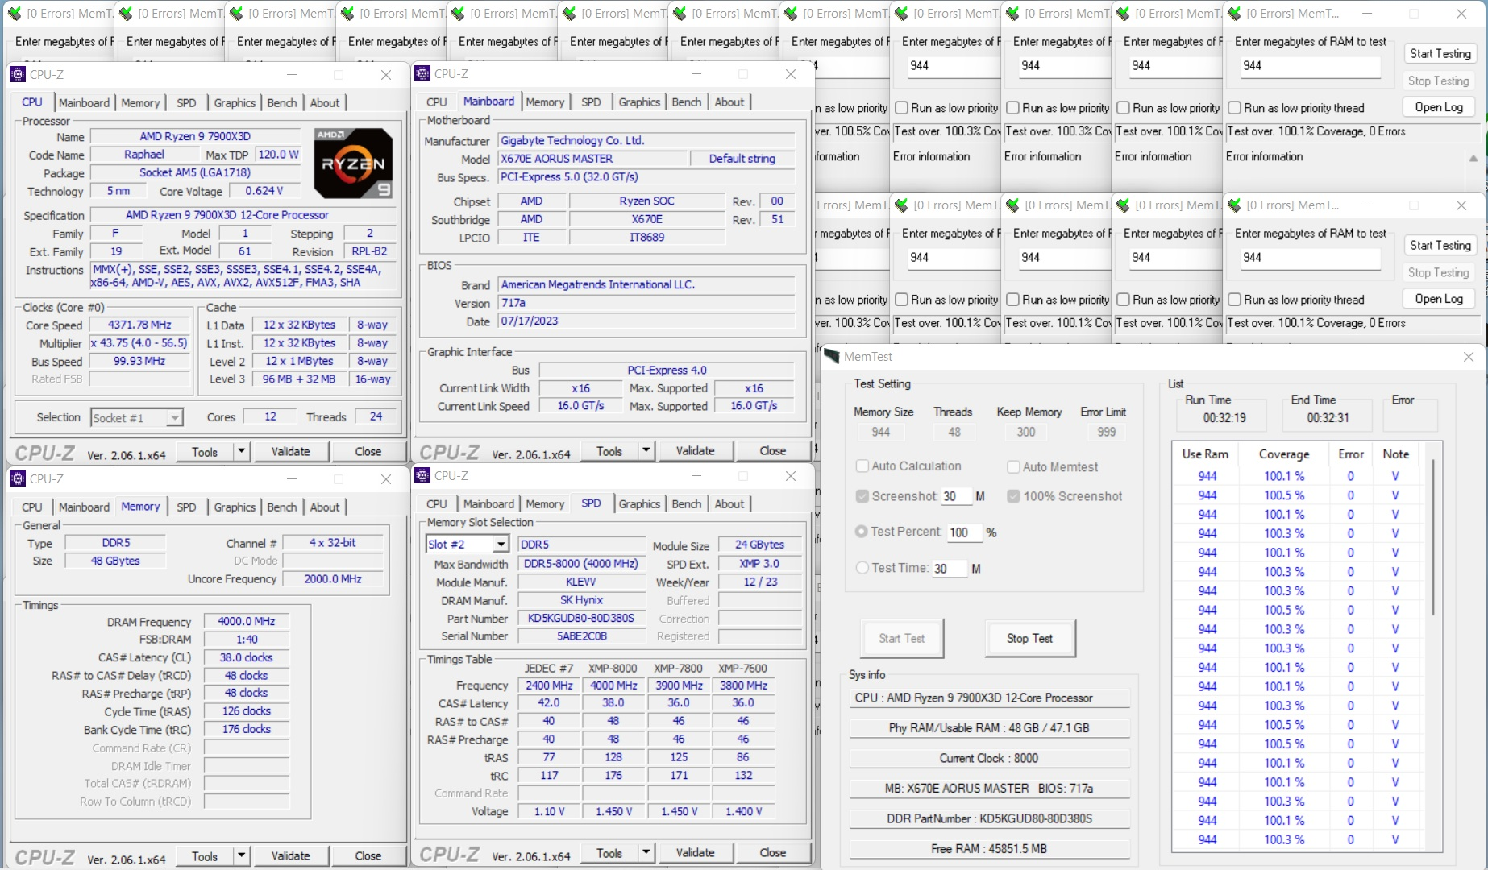Select the Test Percent radio button
1488x870 pixels.
tap(862, 532)
